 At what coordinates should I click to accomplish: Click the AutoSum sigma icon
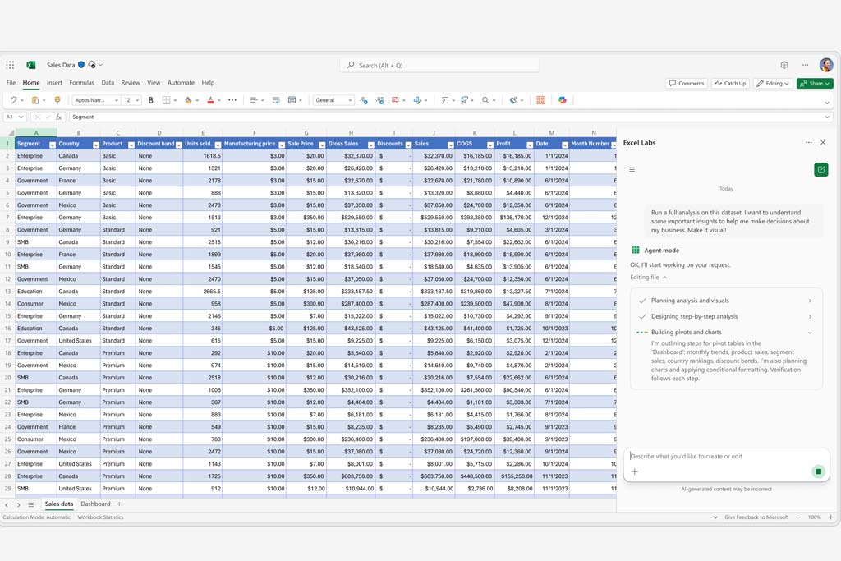[444, 100]
